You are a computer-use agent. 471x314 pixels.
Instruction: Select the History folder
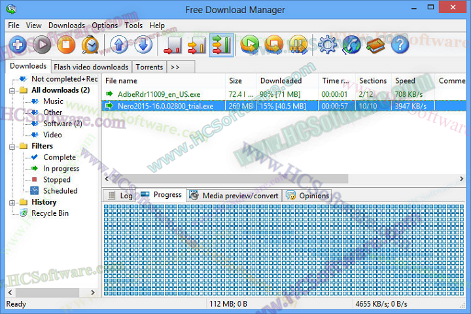click(44, 202)
